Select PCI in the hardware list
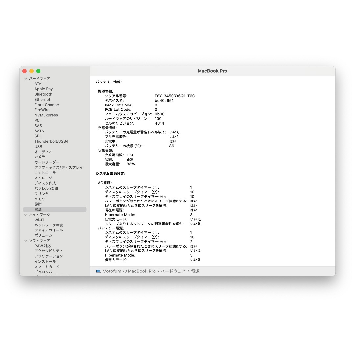The height and width of the screenshot is (355, 355). point(37,120)
